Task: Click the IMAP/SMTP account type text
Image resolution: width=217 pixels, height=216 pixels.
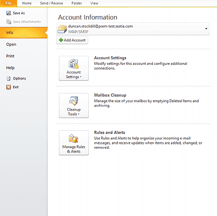Action: [x=78, y=32]
